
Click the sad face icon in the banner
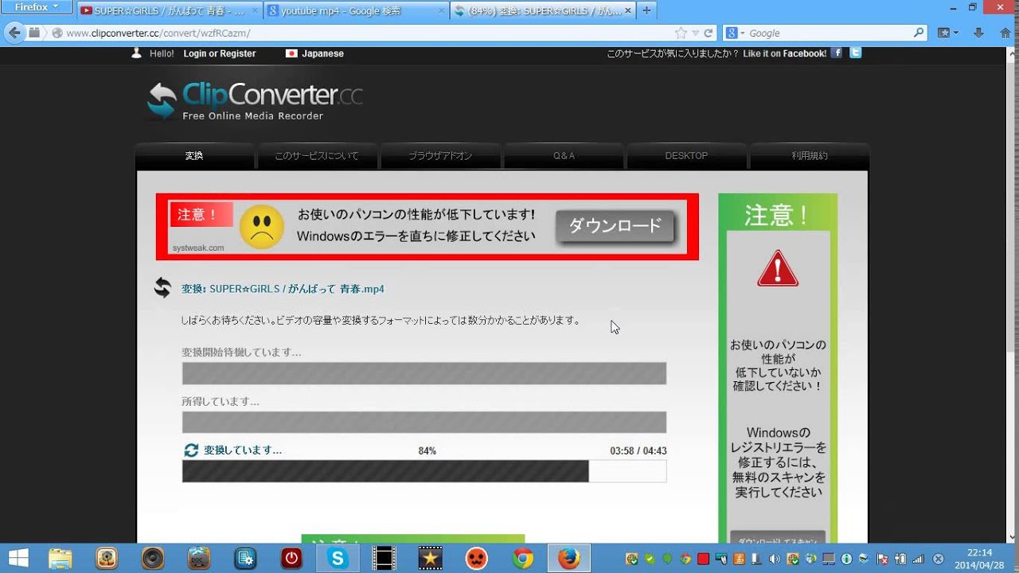pos(262,227)
